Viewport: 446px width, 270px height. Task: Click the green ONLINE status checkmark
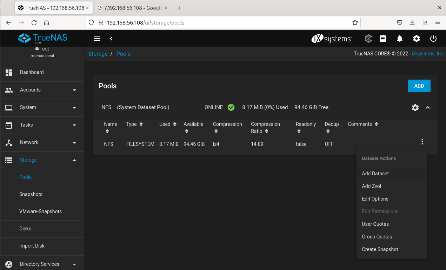tap(231, 107)
